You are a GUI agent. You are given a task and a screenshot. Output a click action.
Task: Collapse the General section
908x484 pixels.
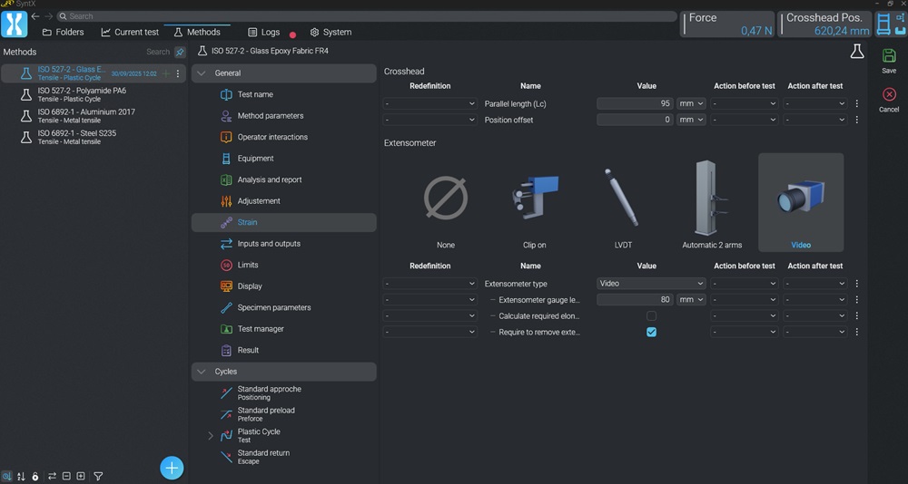[x=200, y=73]
